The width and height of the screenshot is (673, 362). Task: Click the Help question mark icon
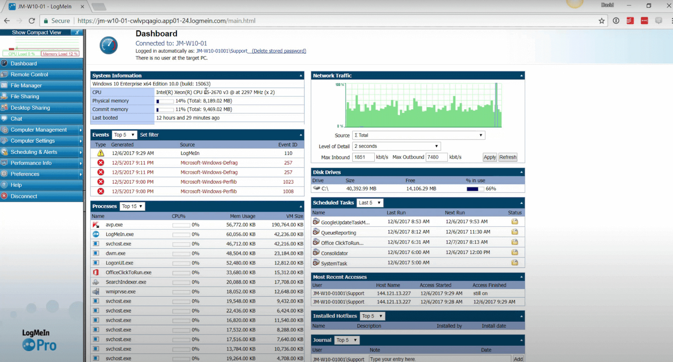click(5, 185)
